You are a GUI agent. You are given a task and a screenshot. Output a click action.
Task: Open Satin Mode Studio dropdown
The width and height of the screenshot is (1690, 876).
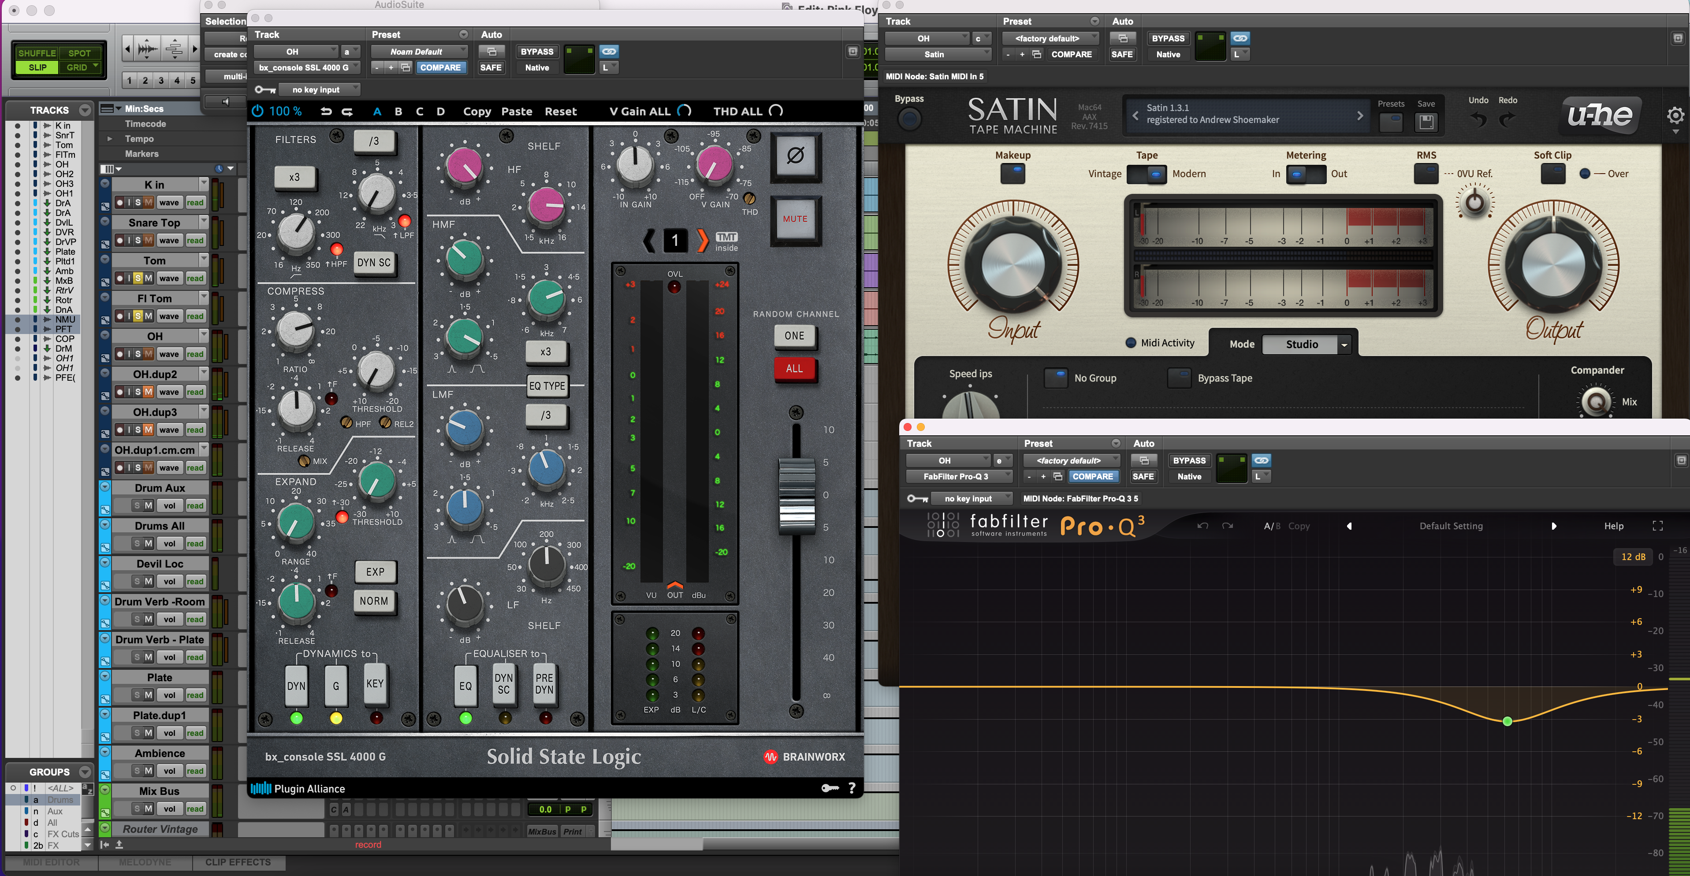click(1306, 344)
